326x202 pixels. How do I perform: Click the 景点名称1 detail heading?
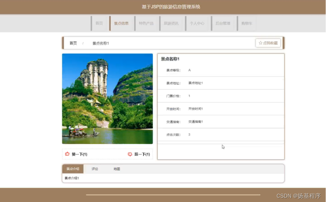click(x=170, y=59)
